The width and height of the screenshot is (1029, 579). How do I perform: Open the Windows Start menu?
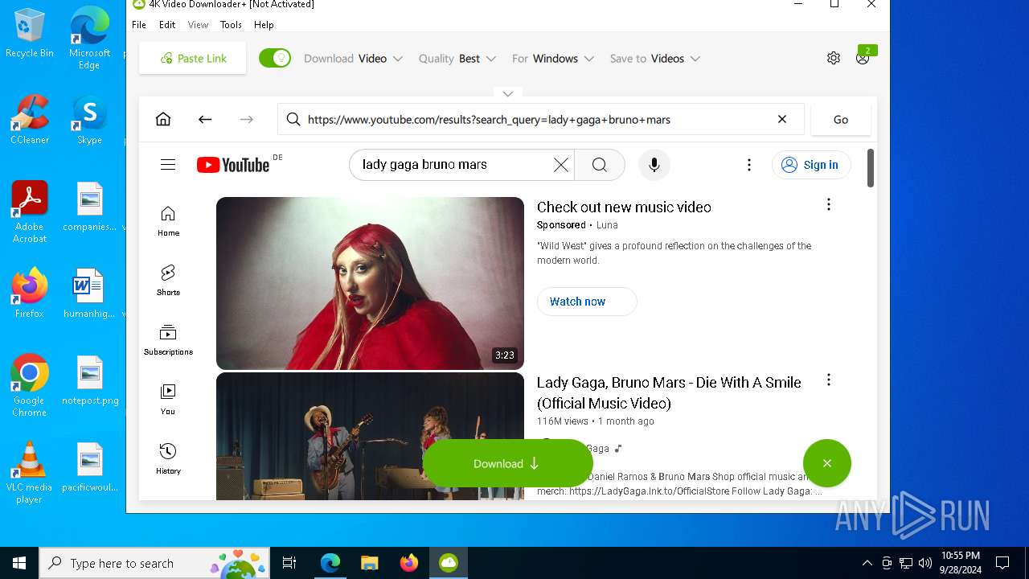coord(19,563)
